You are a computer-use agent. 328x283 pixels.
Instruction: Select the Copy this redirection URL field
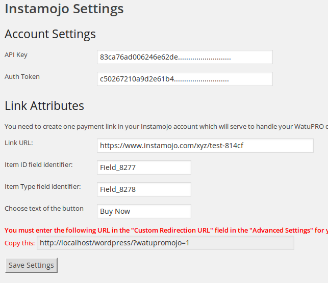[x=165, y=243]
